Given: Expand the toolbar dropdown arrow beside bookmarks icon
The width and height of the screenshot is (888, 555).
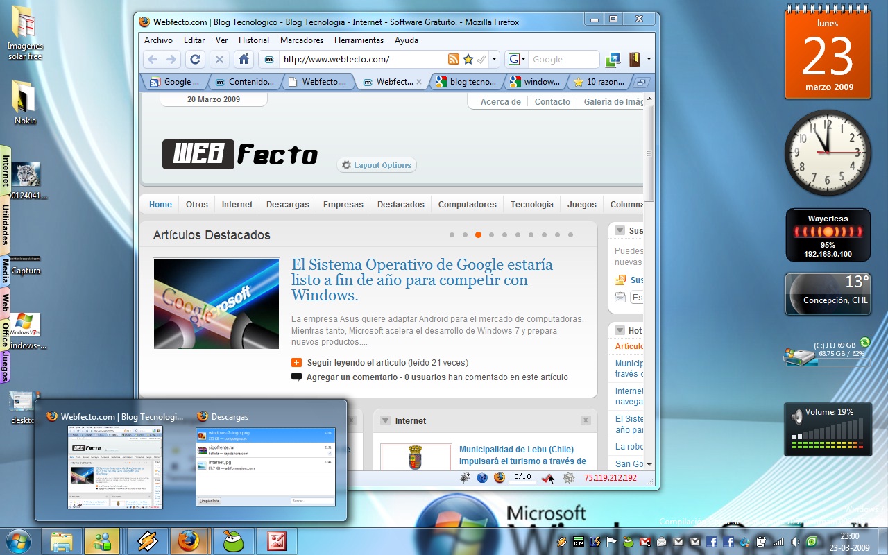Looking at the screenshot, I should coord(649,60).
